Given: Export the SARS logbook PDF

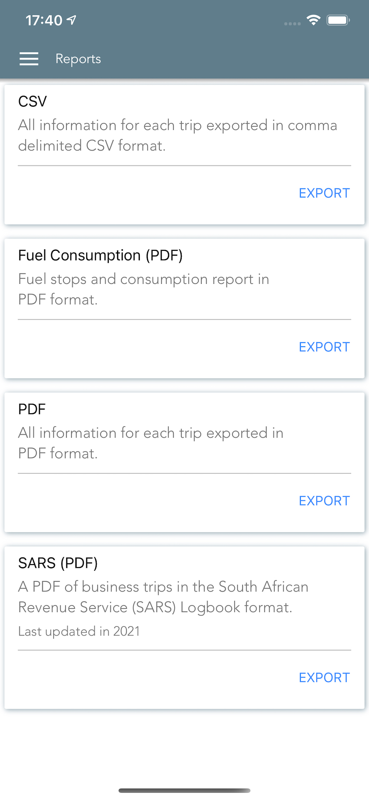Looking at the screenshot, I should 324,677.
